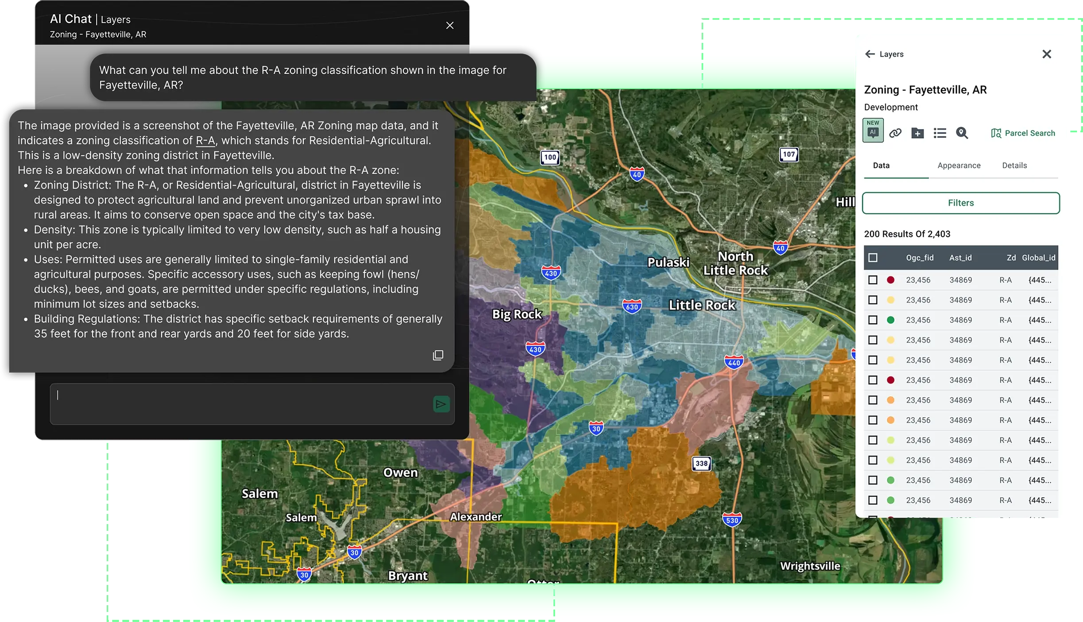This screenshot has width=1083, height=622.
Task: Check the sixth row checkbox, second dark red dot
Action: [x=873, y=380]
